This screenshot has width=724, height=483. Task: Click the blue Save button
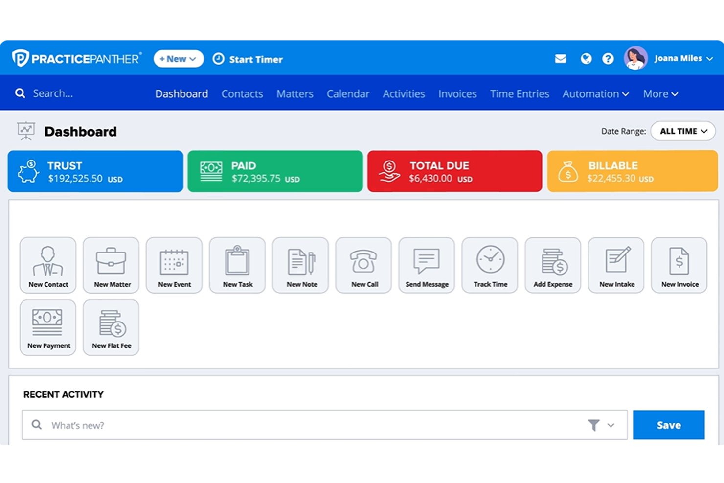(669, 425)
